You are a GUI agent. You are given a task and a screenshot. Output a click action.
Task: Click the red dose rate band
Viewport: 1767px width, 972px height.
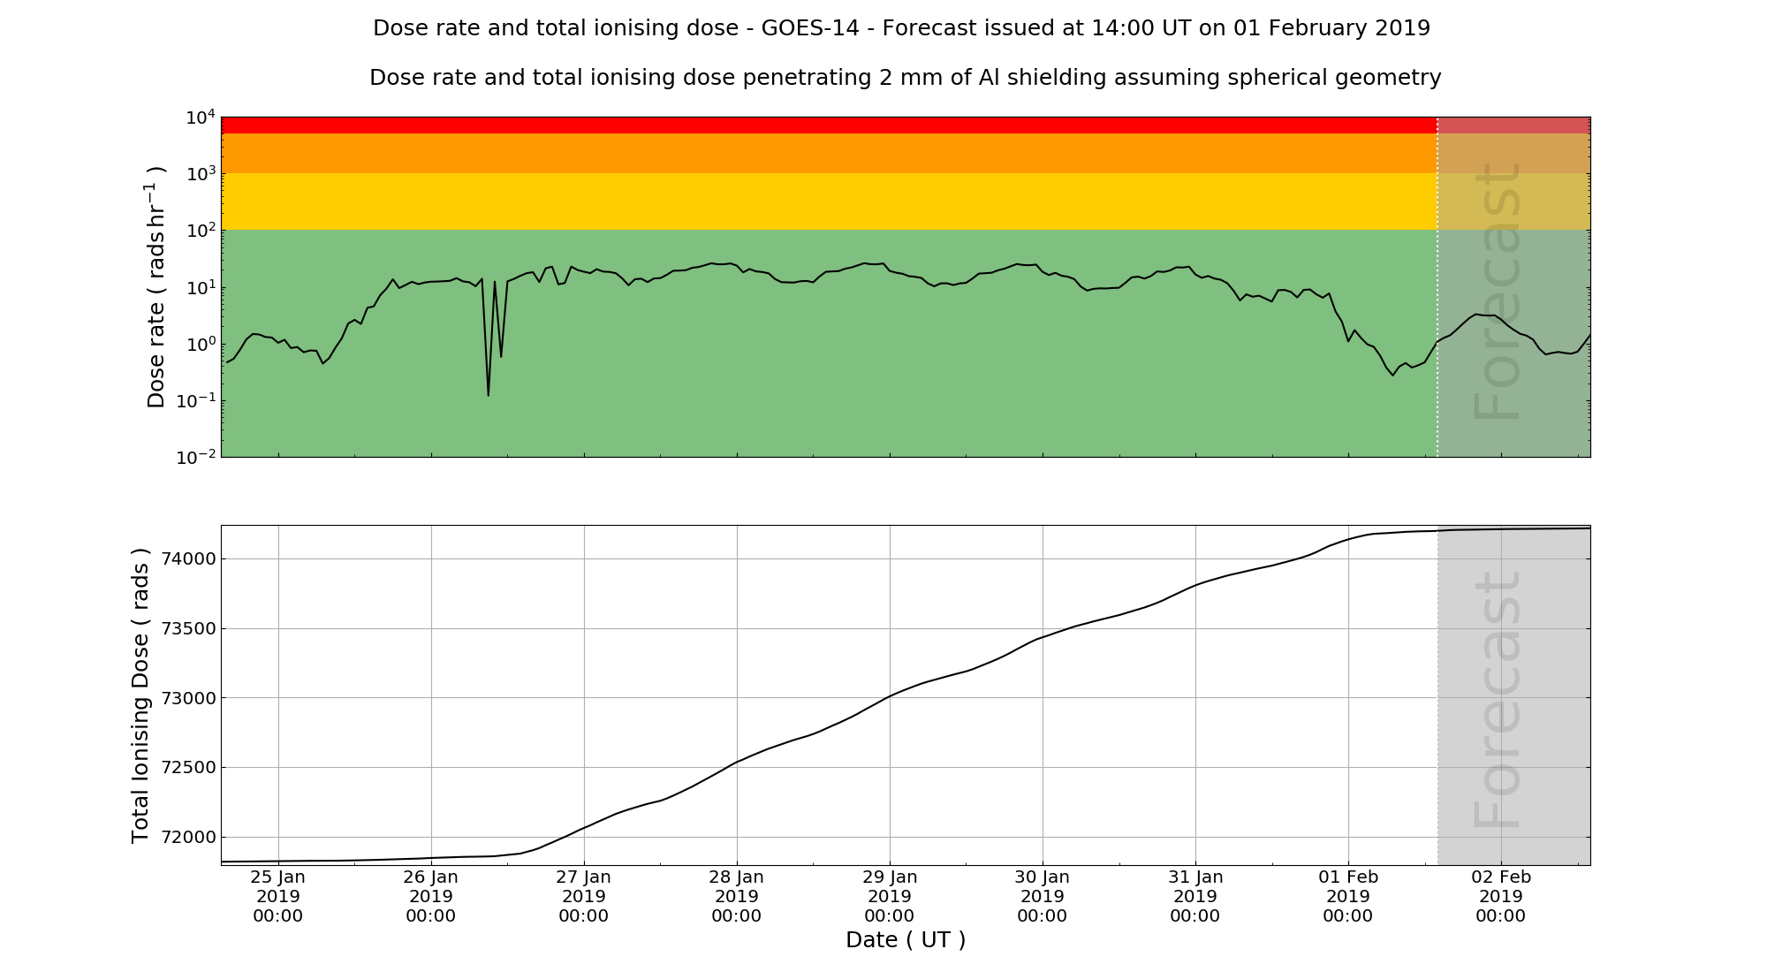point(829,125)
